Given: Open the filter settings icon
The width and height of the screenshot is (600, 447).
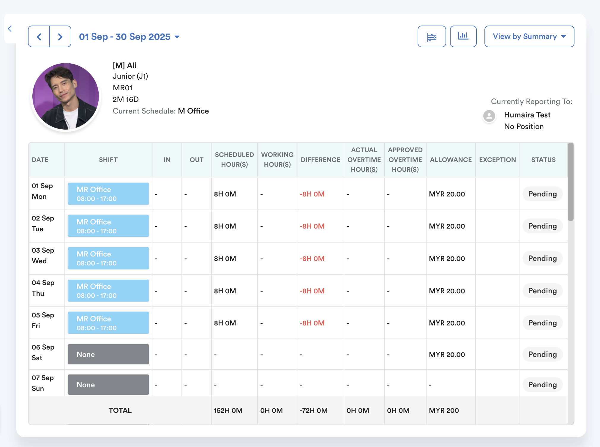Looking at the screenshot, I should [432, 37].
